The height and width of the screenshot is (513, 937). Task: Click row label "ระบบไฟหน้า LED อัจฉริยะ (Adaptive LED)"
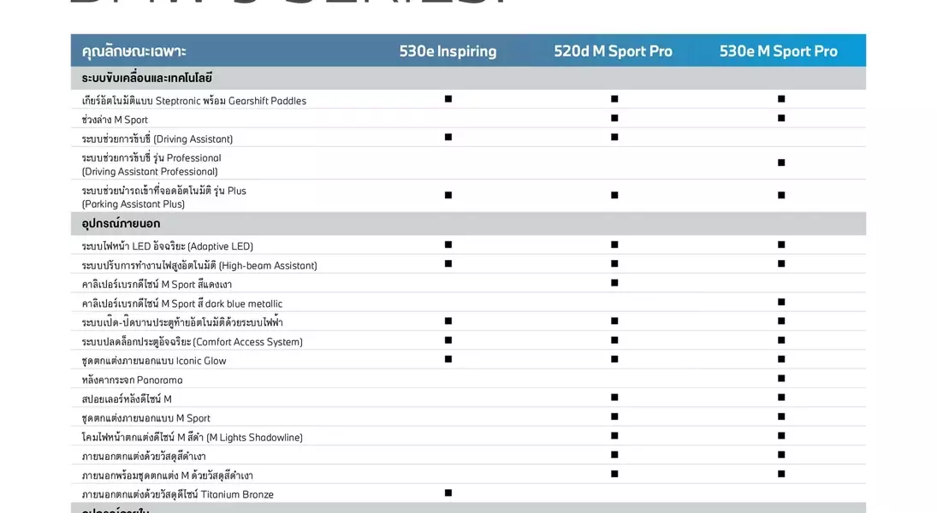point(168,246)
